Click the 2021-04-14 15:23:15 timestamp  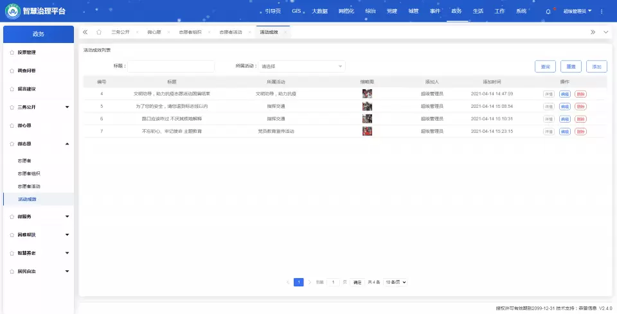point(492,131)
